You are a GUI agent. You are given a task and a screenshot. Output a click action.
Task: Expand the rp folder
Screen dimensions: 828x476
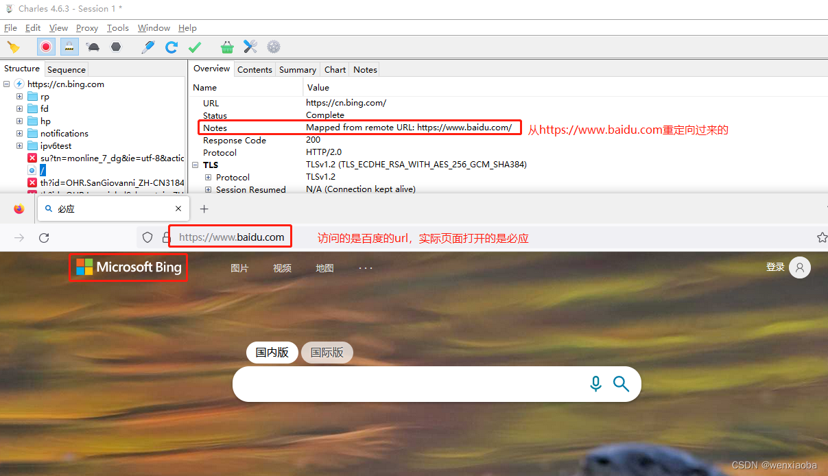coord(19,97)
